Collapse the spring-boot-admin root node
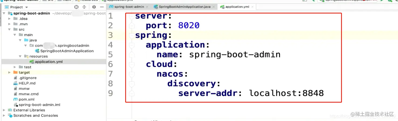The image size is (398, 121). [4, 13]
